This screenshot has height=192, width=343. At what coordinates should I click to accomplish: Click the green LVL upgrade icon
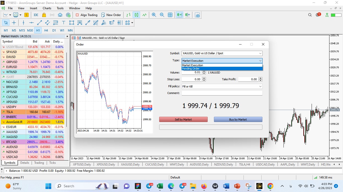327,15
